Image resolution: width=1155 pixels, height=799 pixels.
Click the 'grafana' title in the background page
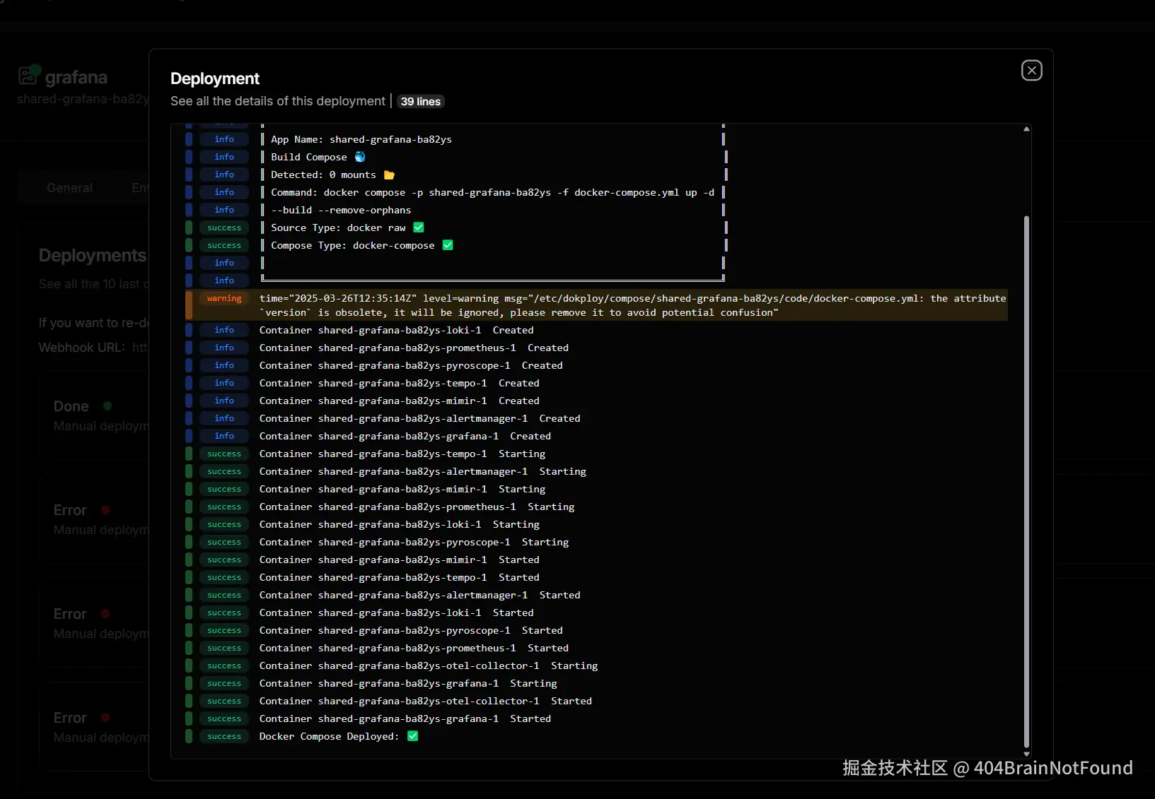click(x=76, y=77)
